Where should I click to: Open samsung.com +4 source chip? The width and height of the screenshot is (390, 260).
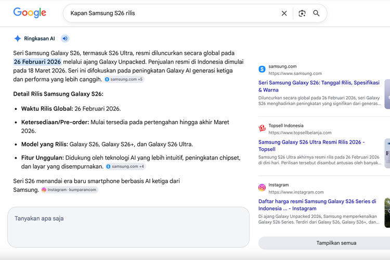coord(126,166)
